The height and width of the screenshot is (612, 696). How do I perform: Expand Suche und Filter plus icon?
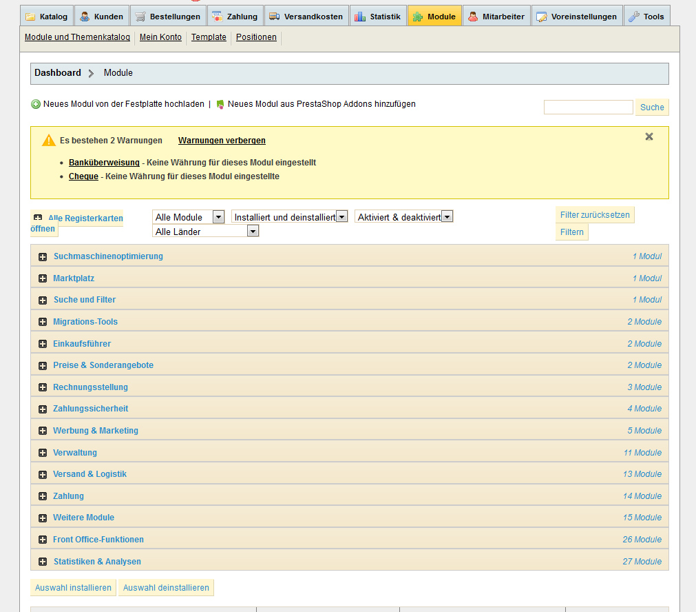[43, 300]
